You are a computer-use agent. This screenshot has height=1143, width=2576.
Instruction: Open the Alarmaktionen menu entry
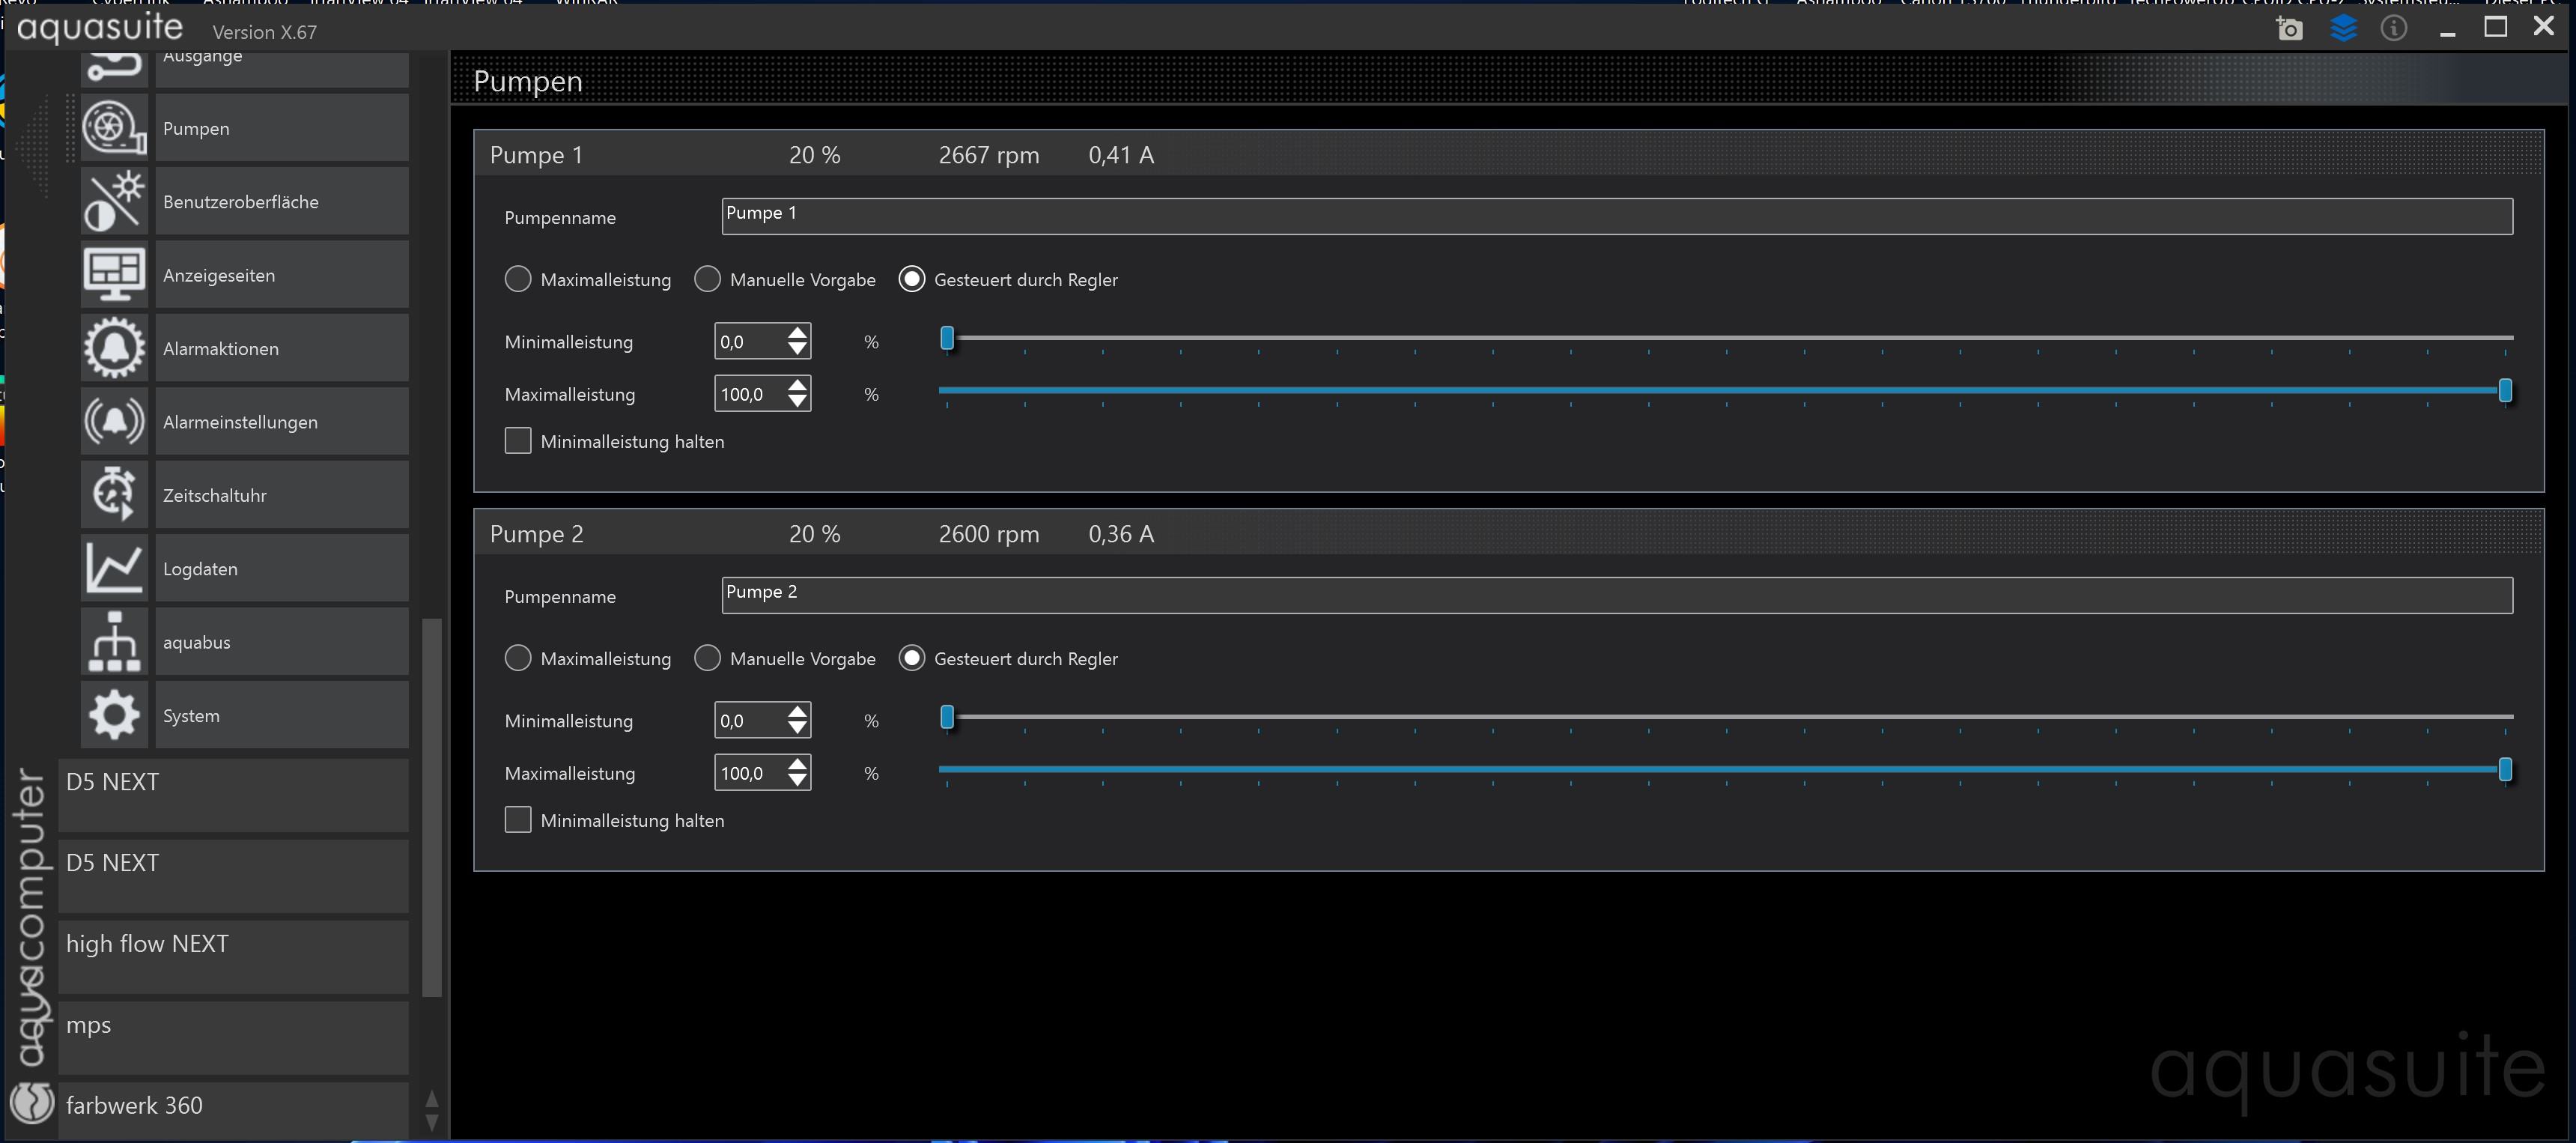tap(282, 348)
